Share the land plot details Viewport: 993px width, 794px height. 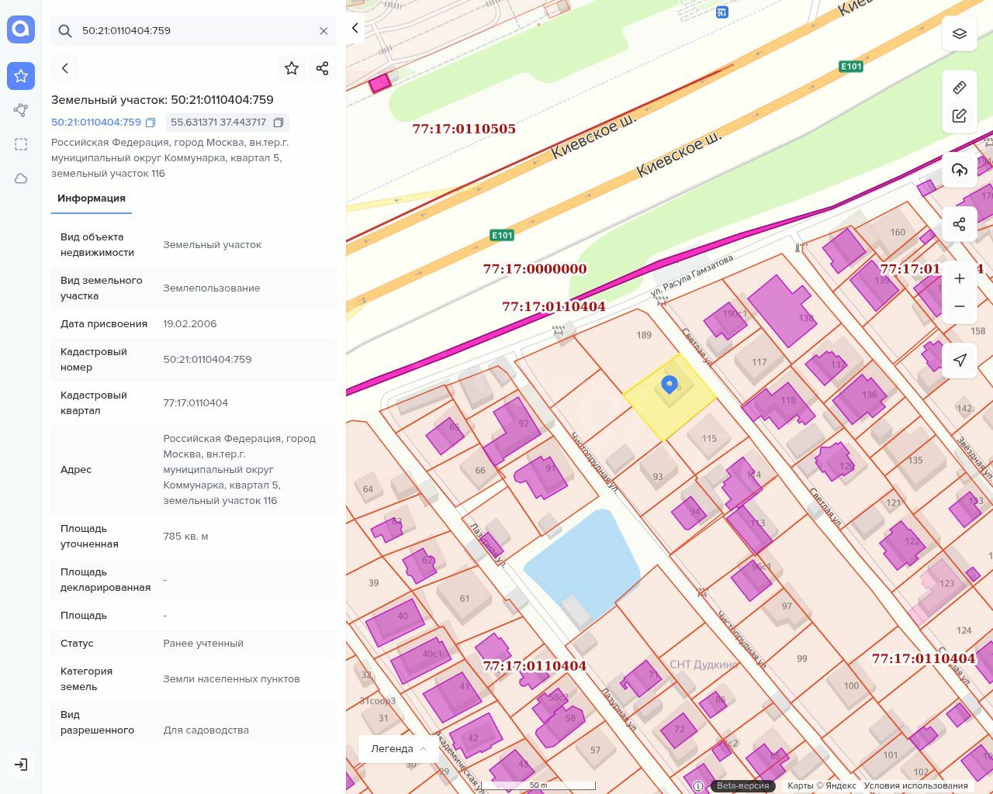(323, 68)
